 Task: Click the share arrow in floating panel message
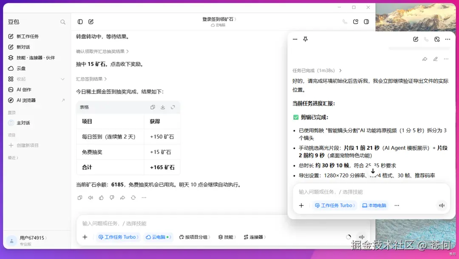point(425,59)
